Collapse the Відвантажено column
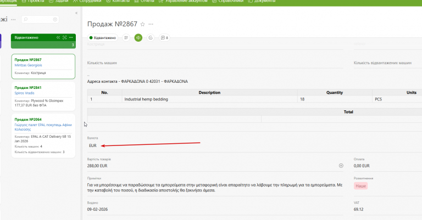The height and width of the screenshot is (220, 422). pyautogui.click(x=58, y=38)
